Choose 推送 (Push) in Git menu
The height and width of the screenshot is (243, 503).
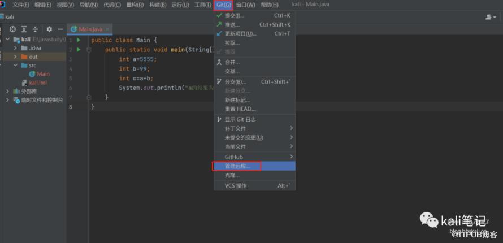coord(255,25)
